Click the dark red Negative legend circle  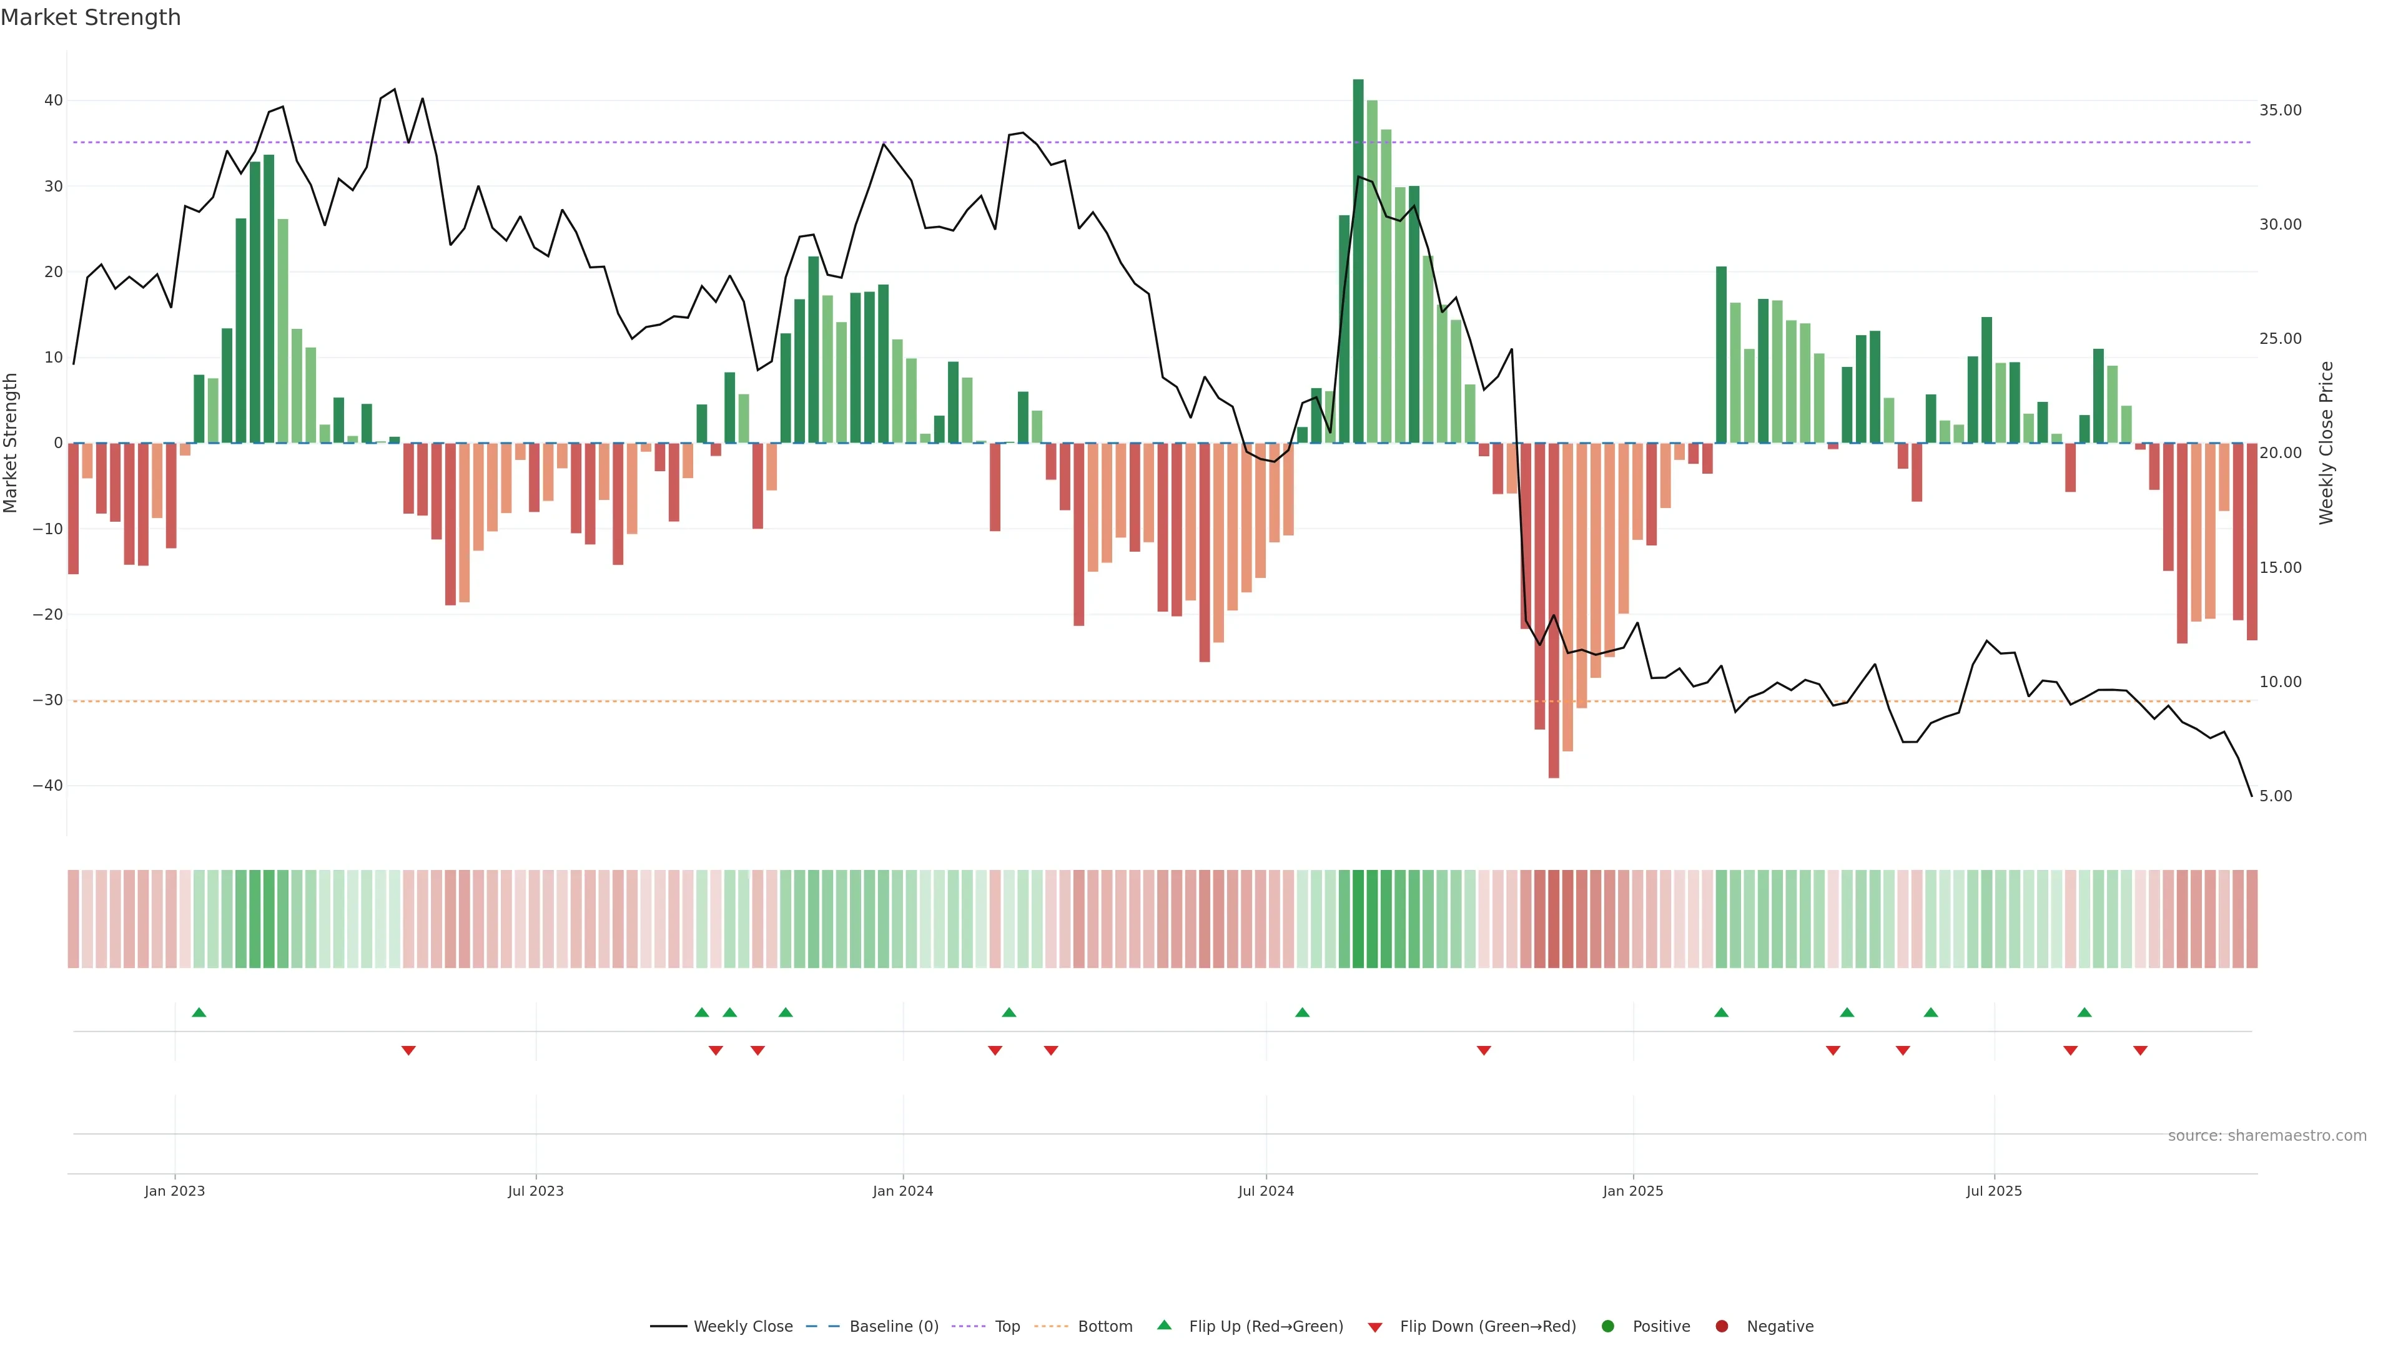click(1721, 1326)
